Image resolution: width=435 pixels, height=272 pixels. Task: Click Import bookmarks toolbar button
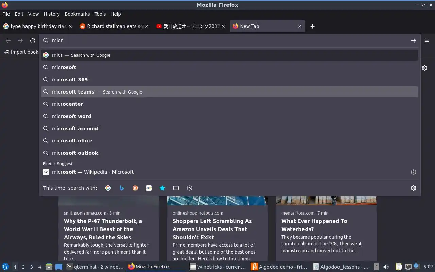(21, 52)
